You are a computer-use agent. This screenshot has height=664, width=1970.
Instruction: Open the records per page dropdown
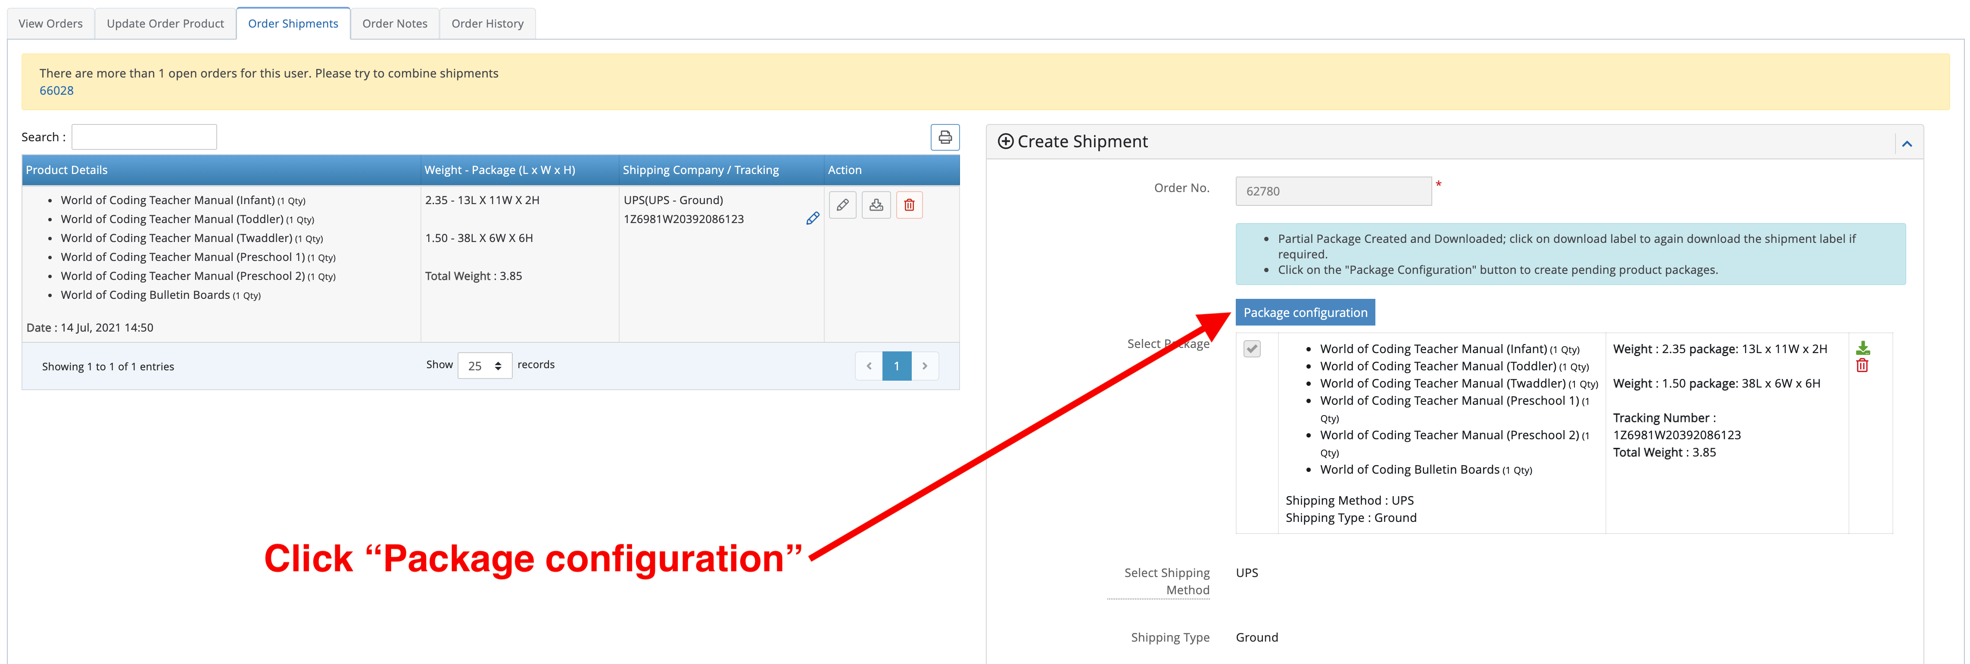(484, 366)
